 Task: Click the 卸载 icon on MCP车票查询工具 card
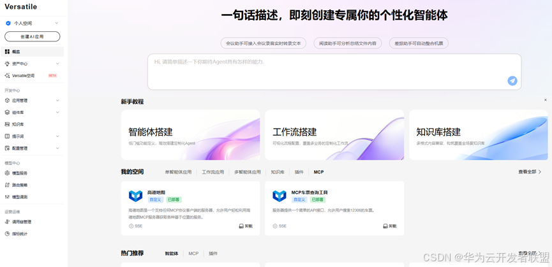(385, 226)
